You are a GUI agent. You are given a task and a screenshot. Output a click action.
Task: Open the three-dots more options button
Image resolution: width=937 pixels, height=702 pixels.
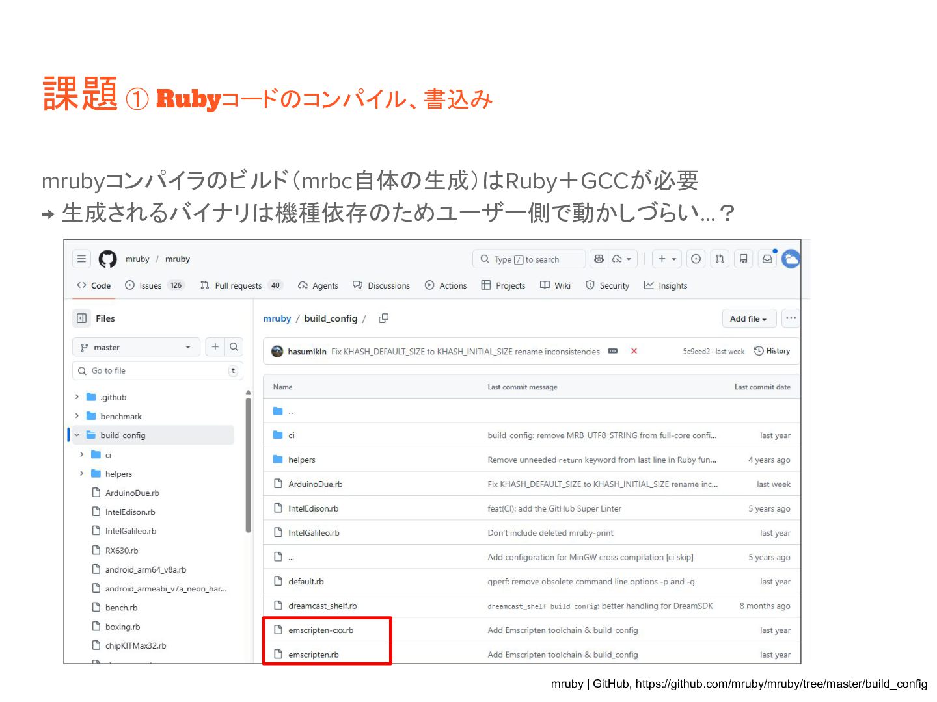791,318
